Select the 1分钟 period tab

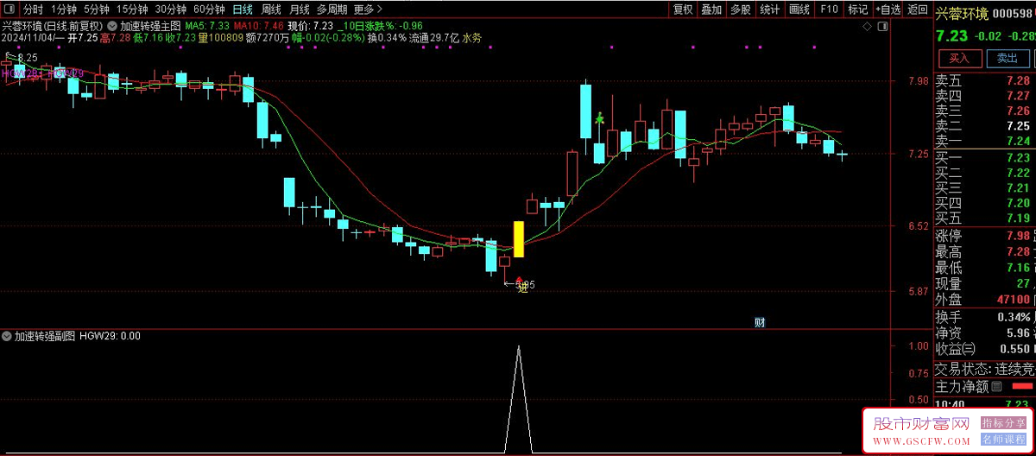coord(63,9)
